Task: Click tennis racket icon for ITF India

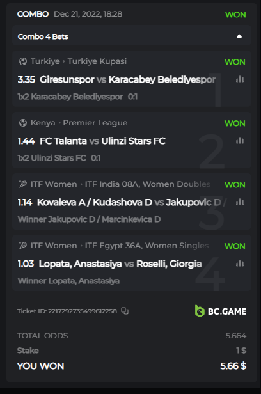Action: (23, 184)
